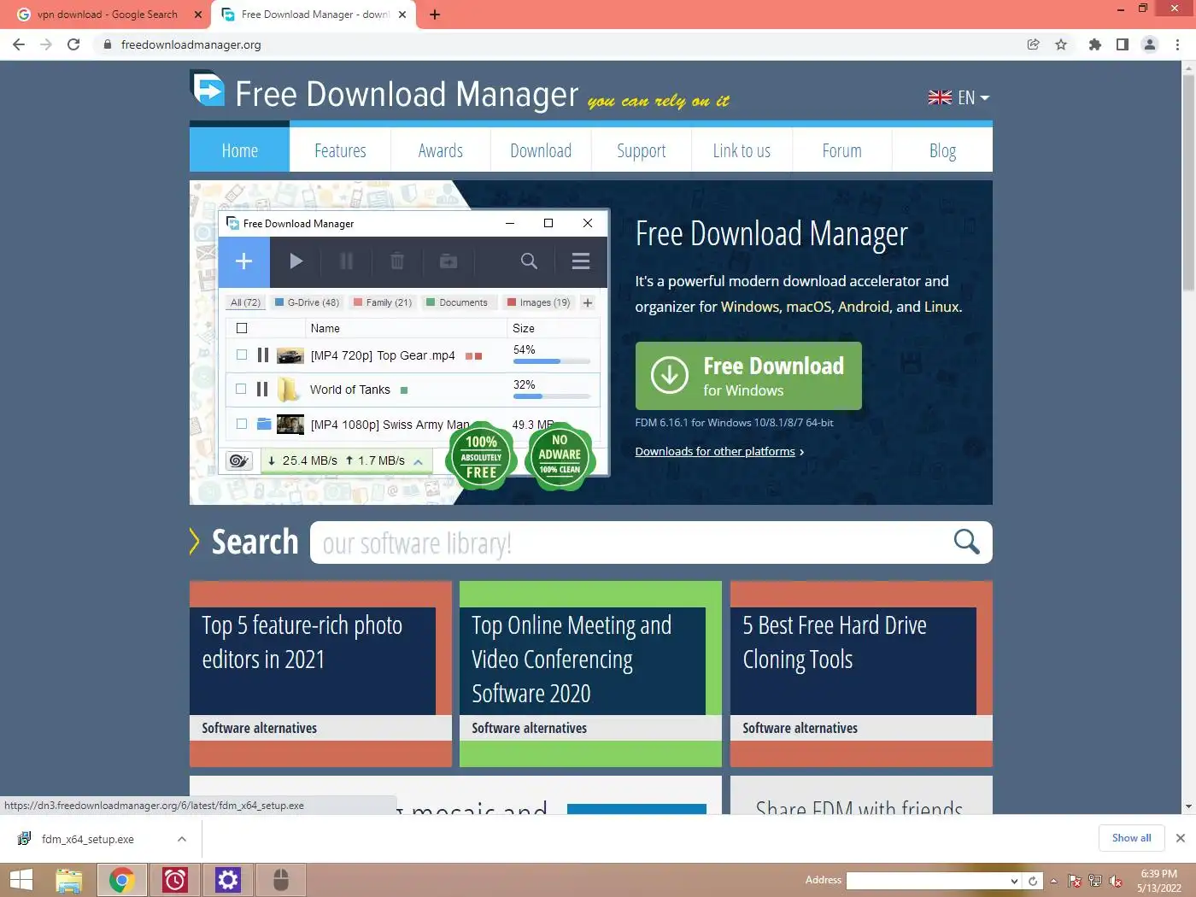
Task: Click the browser address bar URL
Action: tap(191, 44)
